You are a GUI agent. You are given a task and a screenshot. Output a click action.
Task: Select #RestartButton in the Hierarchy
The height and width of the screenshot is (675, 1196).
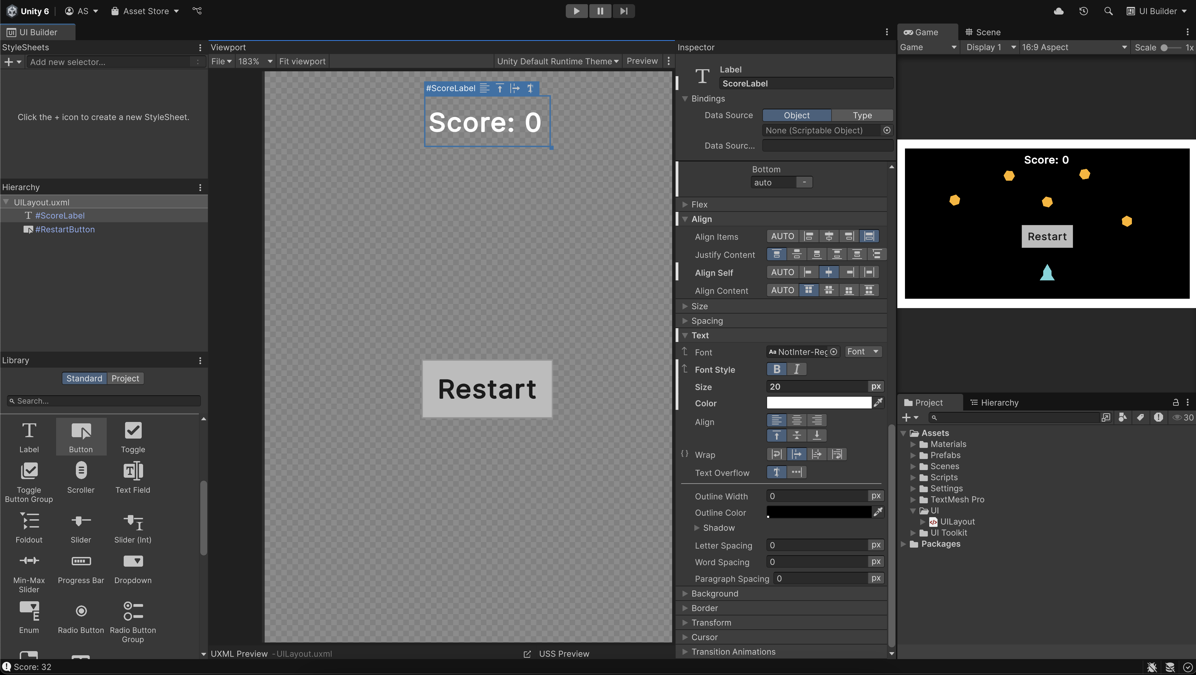[x=64, y=229]
